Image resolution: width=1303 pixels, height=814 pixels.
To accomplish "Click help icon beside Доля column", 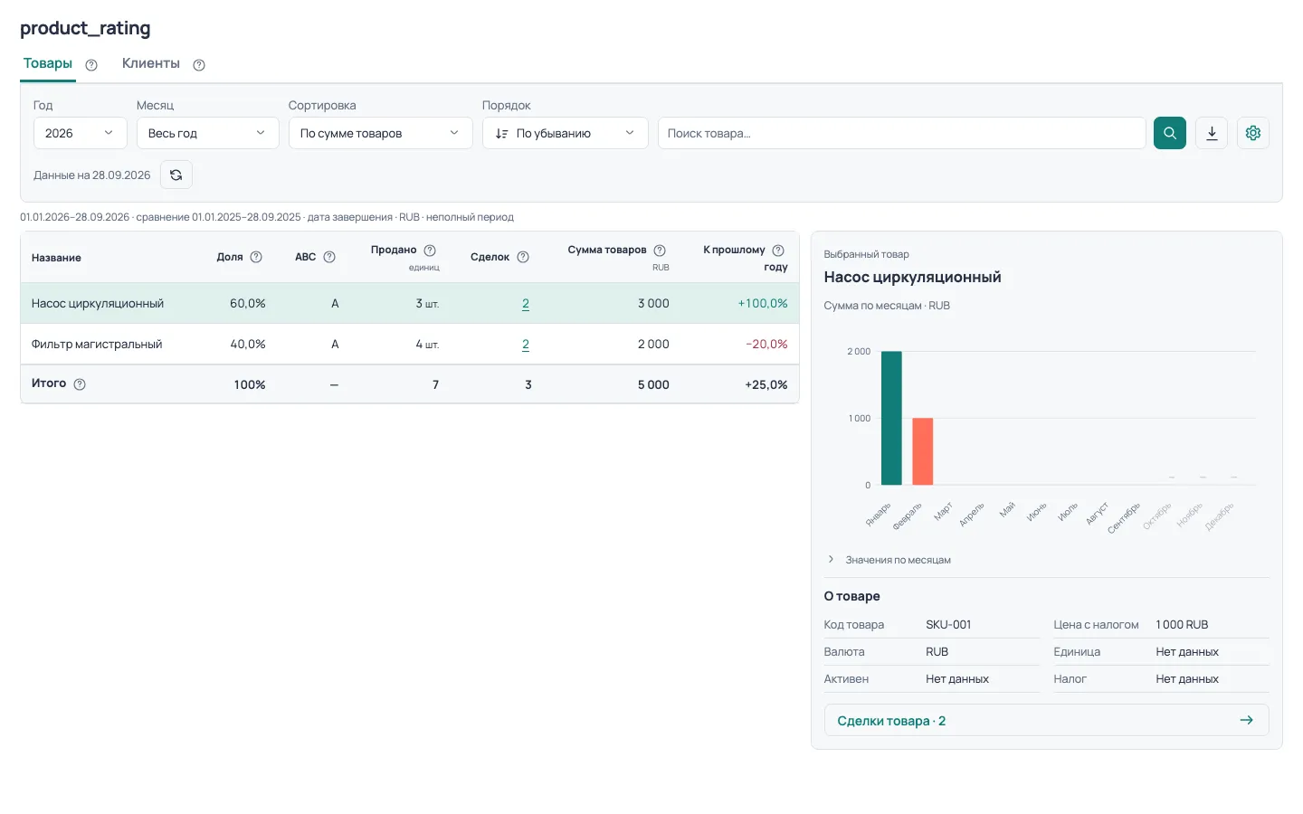I will point(256,257).
